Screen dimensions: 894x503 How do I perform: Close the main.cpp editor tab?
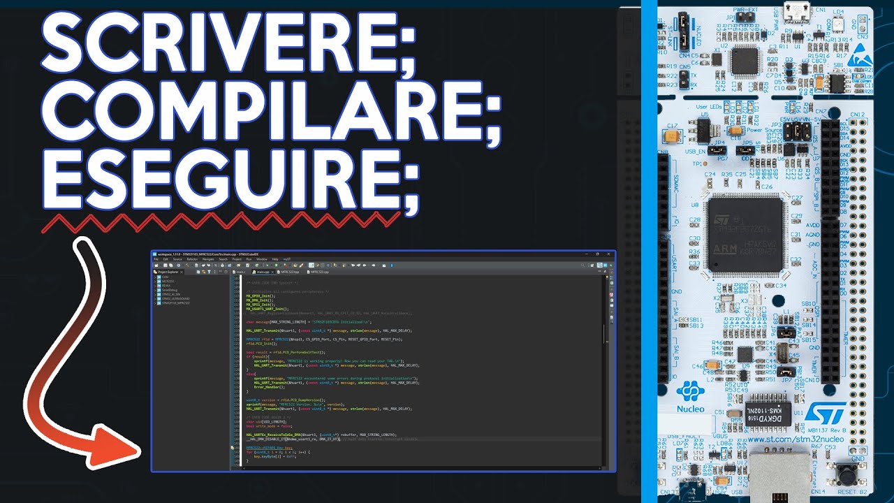click(272, 272)
